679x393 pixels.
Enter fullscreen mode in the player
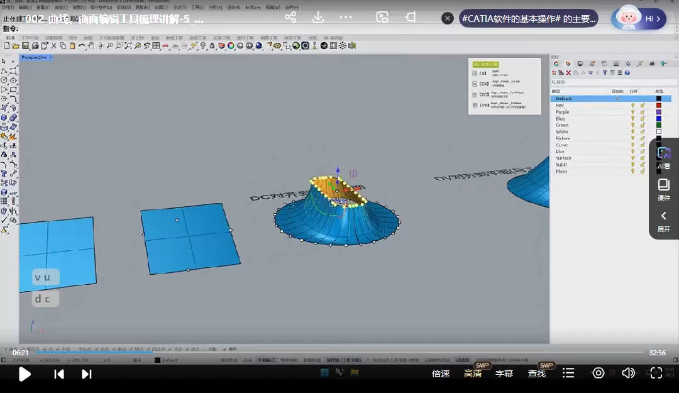click(656, 373)
